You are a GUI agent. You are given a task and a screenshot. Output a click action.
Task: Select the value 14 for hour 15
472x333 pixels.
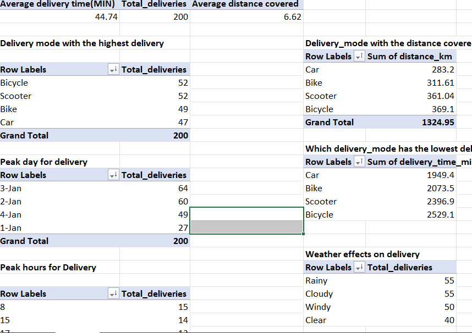155,320
